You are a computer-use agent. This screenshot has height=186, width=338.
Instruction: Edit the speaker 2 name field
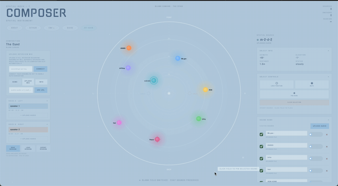[x=28, y=130]
